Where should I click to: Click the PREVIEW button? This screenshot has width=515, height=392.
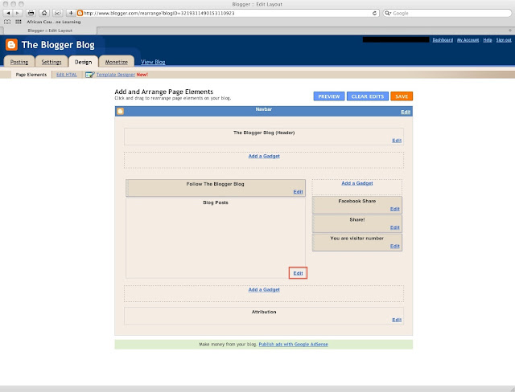[x=329, y=96]
